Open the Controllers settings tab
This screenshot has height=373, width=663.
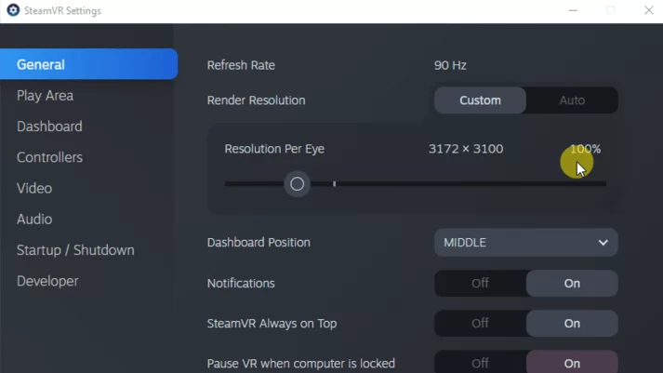[x=49, y=157]
